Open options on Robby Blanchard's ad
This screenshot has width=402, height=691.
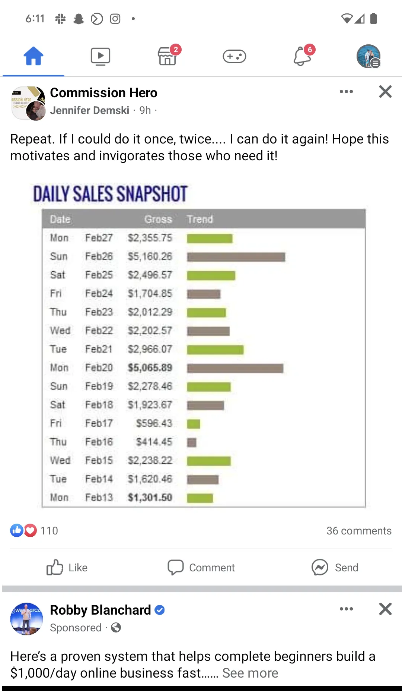point(346,609)
